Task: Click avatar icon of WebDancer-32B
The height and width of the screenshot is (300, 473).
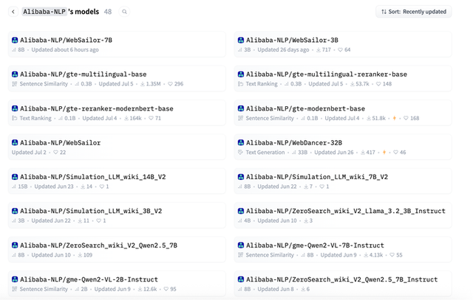Action: coord(241,142)
